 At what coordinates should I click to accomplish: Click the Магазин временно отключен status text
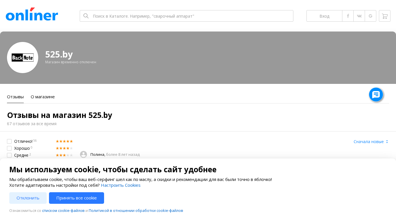(x=71, y=62)
